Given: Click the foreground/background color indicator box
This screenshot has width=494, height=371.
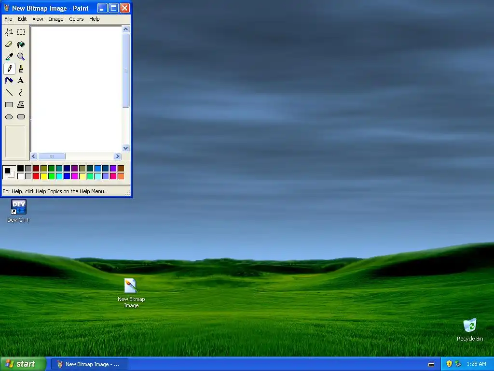Looking at the screenshot, I should click(x=9, y=172).
